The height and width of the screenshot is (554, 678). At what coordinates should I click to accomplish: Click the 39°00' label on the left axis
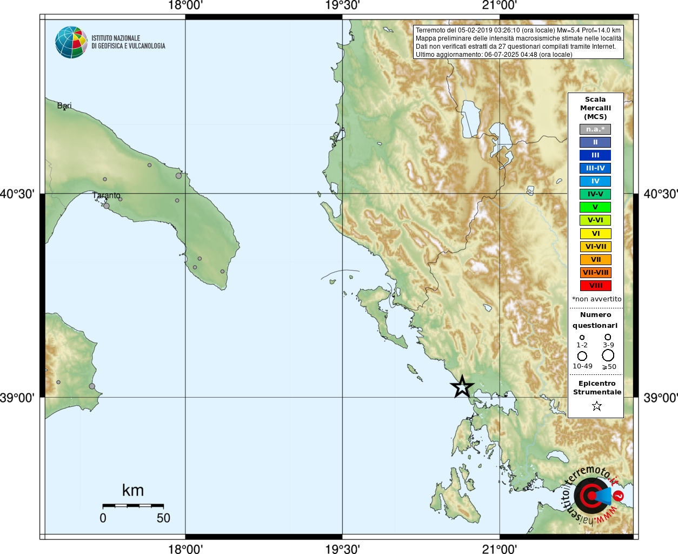click(x=17, y=398)
